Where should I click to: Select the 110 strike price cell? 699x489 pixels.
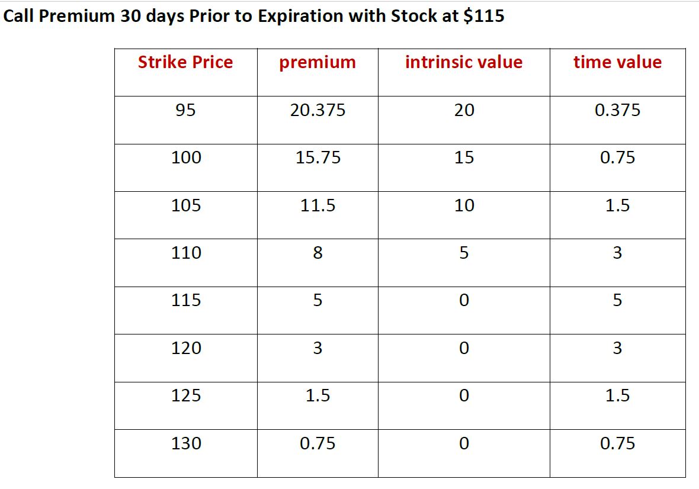(x=186, y=253)
